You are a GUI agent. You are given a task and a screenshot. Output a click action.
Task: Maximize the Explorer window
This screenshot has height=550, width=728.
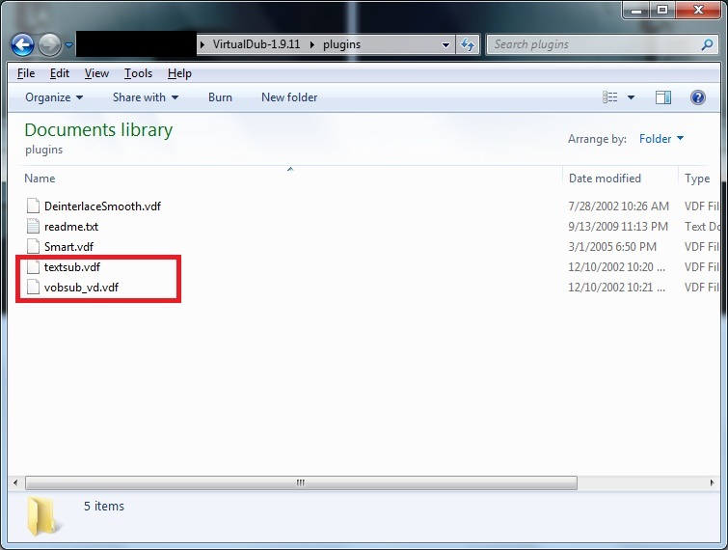point(662,10)
